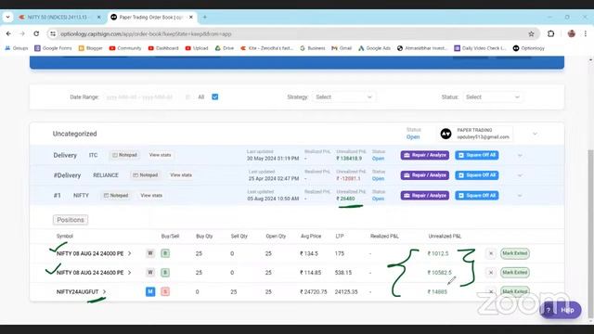
Task: Open Dashboard bookmark
Action: click(x=163, y=48)
